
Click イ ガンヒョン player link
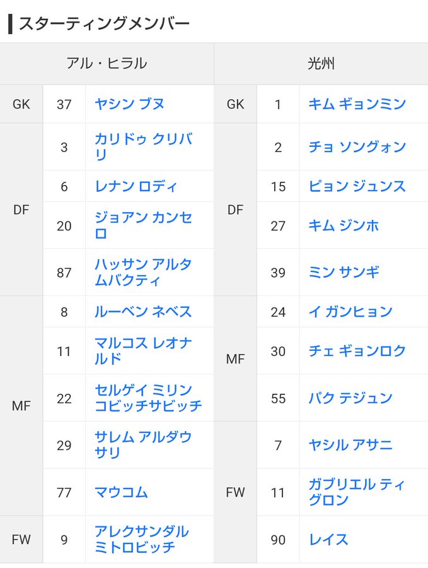350,312
